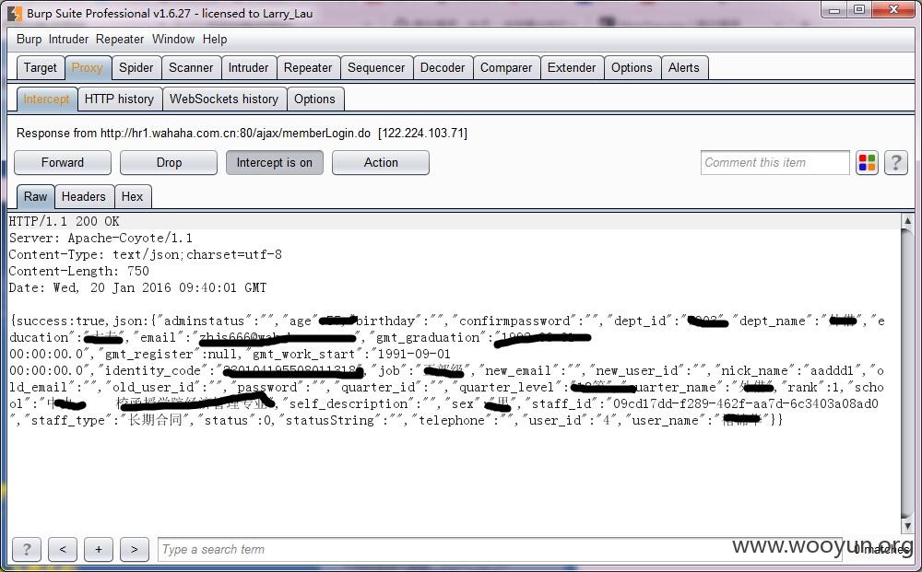Switch to the Hex view tab
922x572 pixels.
pos(132,196)
